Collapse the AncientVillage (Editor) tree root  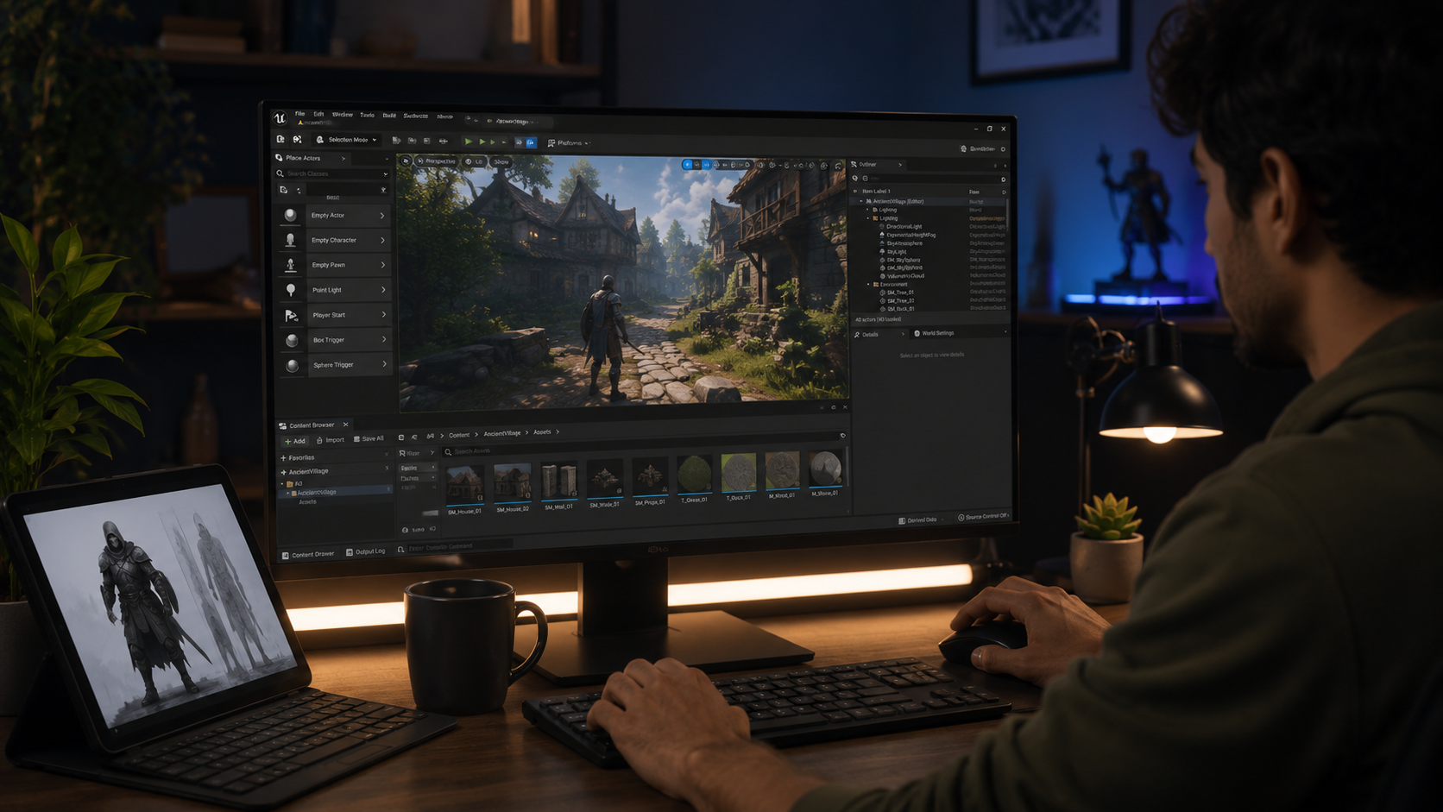(861, 201)
